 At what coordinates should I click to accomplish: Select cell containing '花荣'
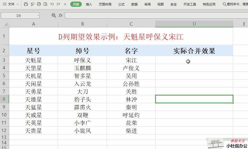pos(131,123)
